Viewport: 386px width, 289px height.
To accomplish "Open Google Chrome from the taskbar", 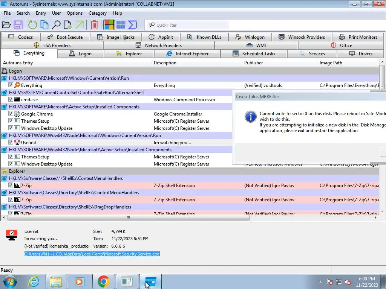I will (x=103, y=281).
